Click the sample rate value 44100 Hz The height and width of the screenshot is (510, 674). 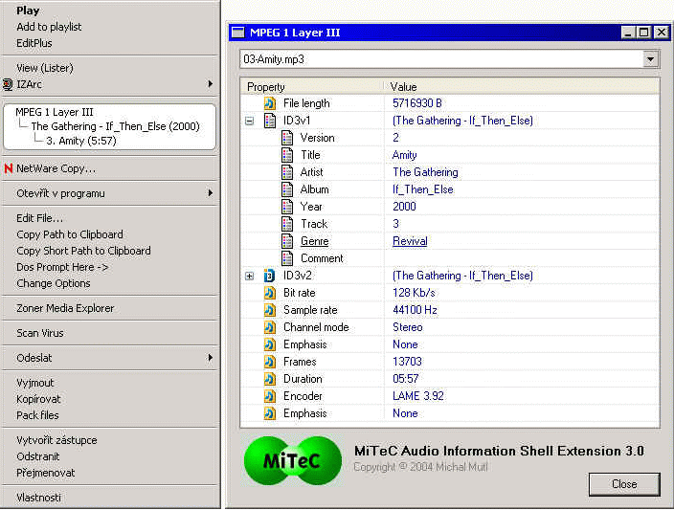[x=415, y=310]
